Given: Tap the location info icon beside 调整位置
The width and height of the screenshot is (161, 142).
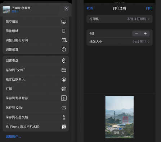Looking at the screenshot, I should coord(64,49).
